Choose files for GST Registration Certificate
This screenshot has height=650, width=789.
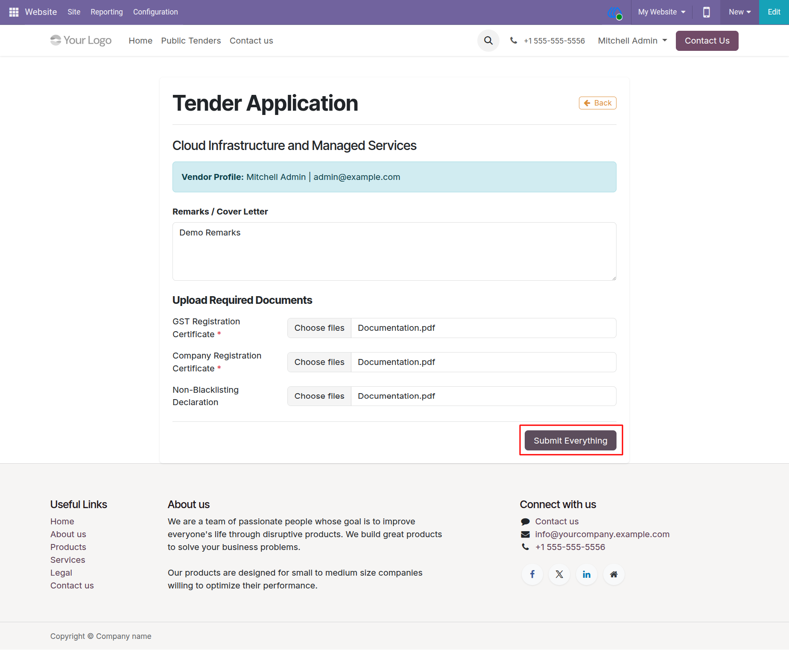pos(319,328)
